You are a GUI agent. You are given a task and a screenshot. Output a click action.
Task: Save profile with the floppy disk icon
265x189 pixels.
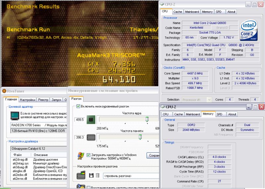coord(91,175)
